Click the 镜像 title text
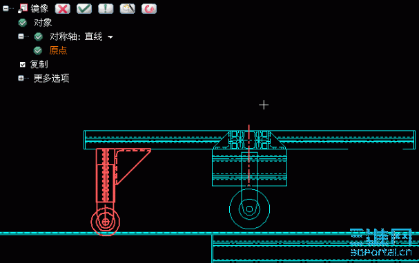The height and width of the screenshot is (263, 419). click(39, 9)
